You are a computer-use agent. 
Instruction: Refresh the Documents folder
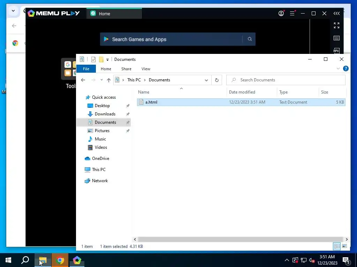217,80
